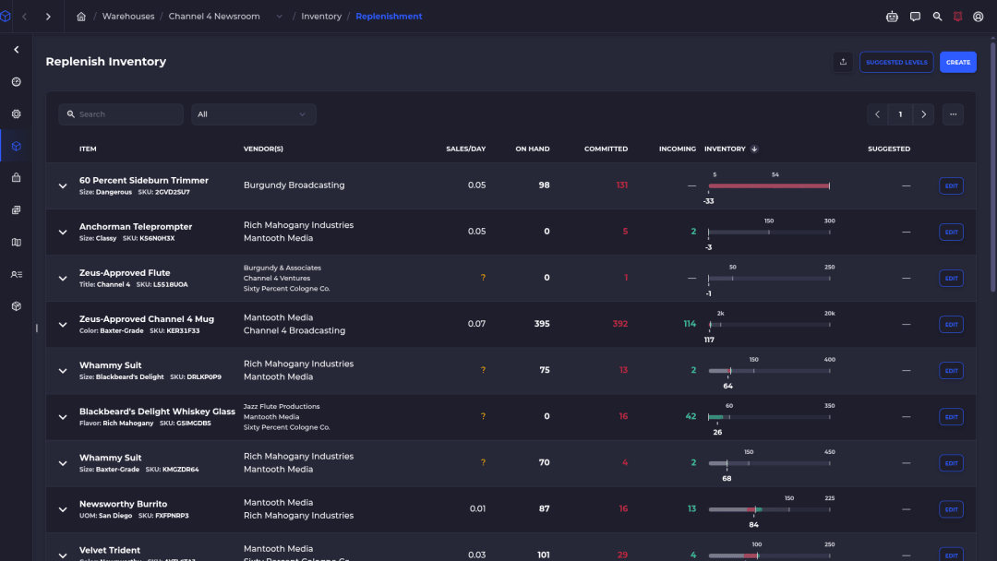997x561 pixels.
Task: Click the page vertical scrollbar
Action: [992, 165]
